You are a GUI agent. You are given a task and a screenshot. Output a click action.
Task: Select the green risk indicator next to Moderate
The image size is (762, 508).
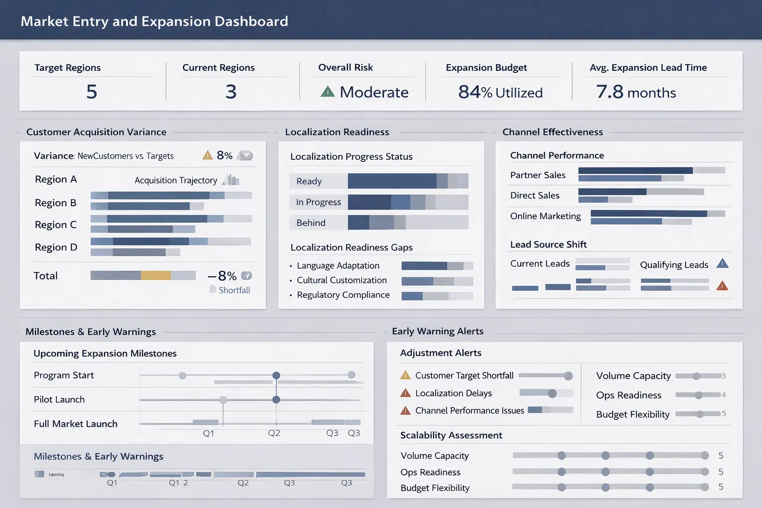point(327,91)
